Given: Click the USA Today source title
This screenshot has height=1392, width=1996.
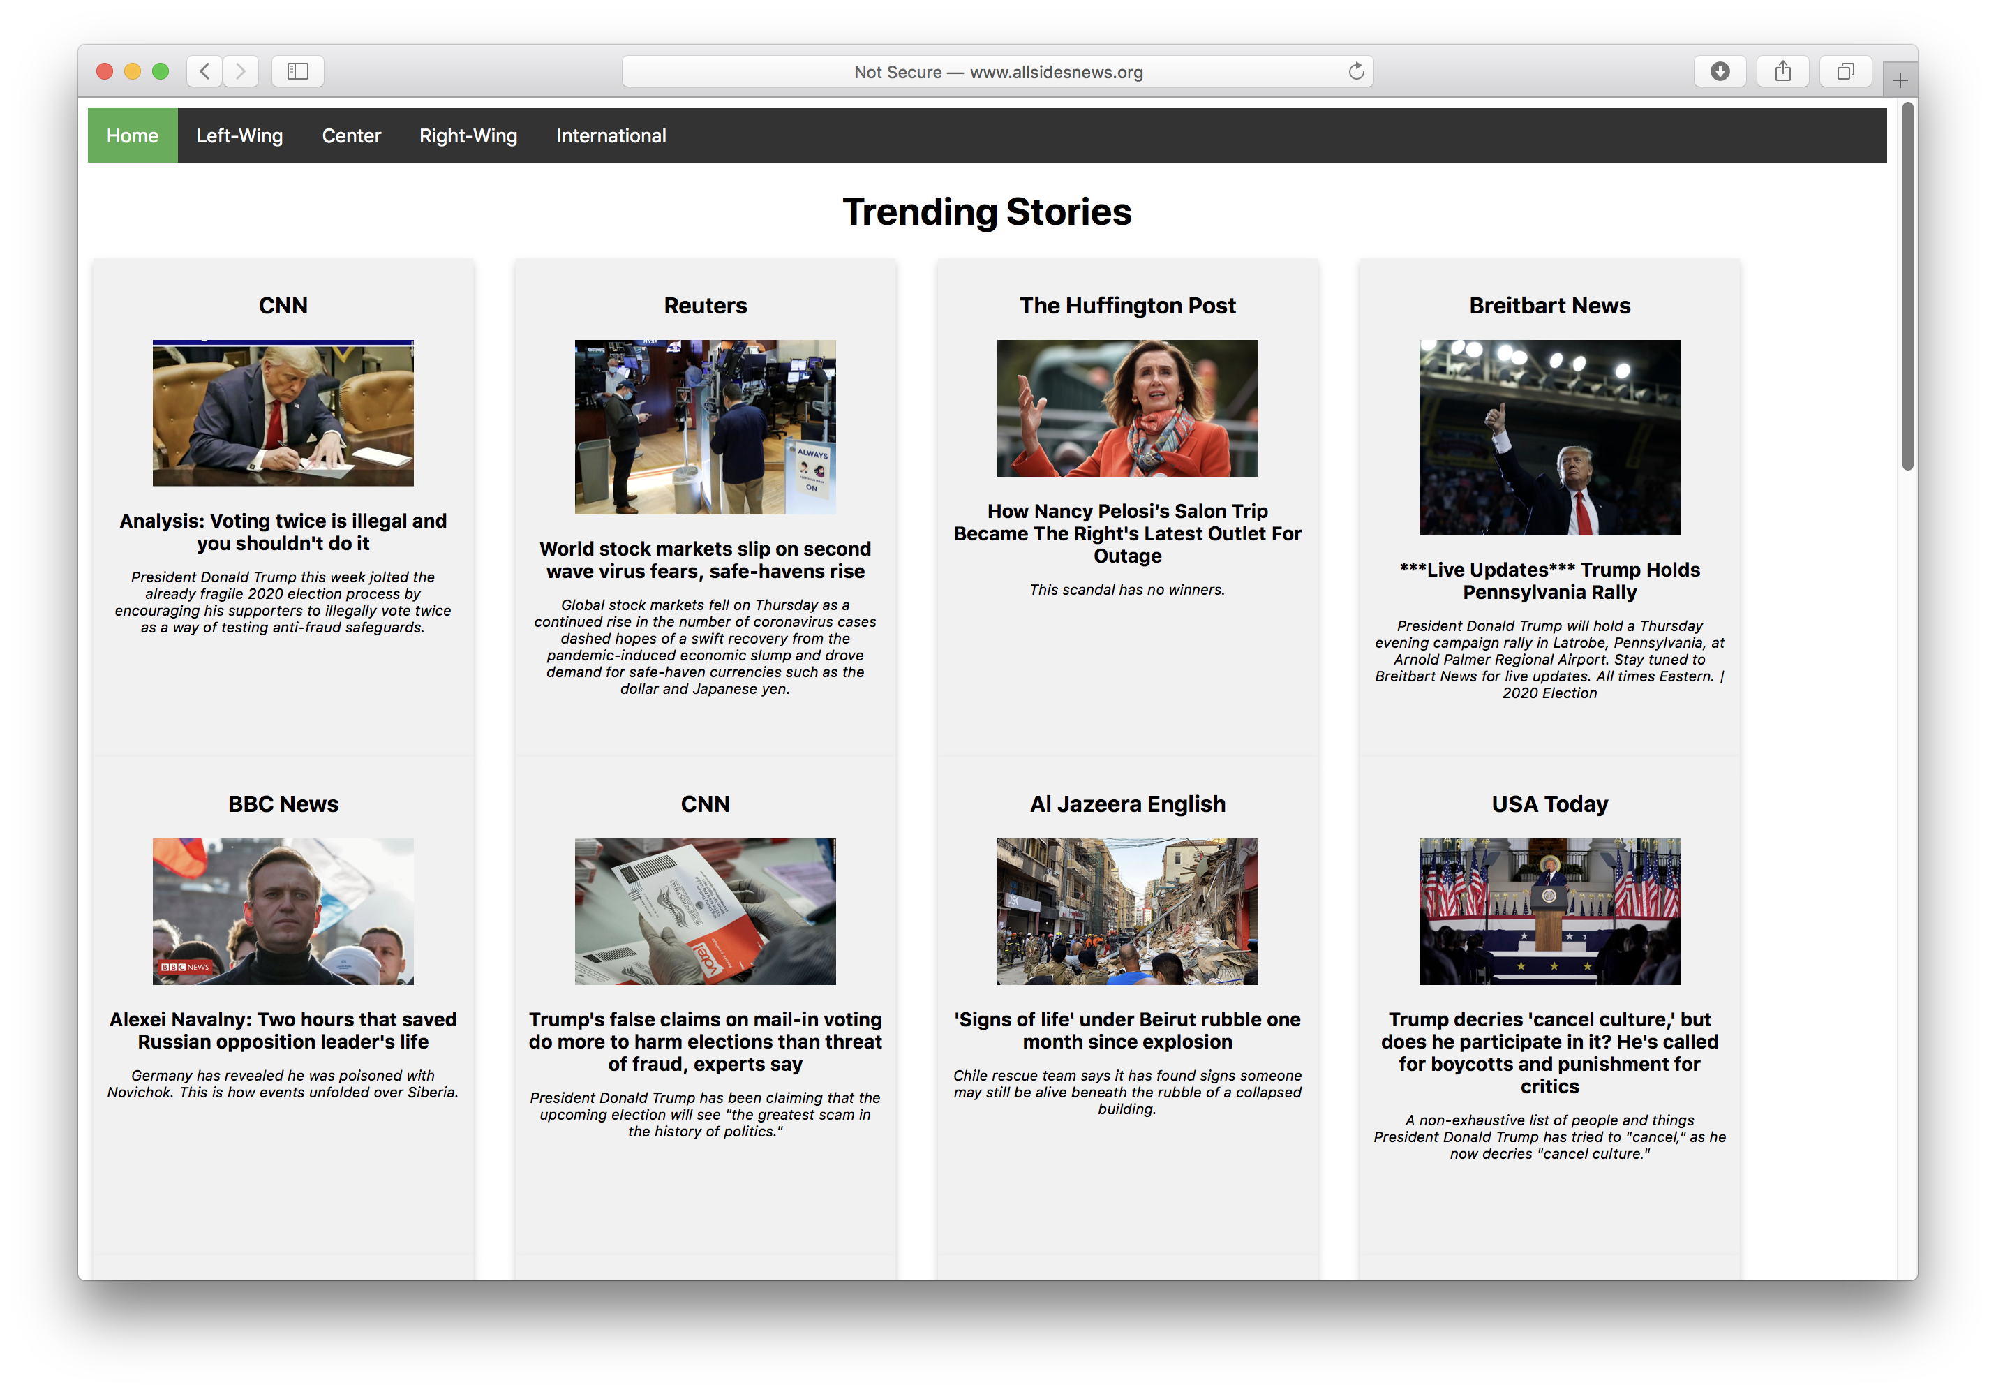Looking at the screenshot, I should coord(1549,804).
